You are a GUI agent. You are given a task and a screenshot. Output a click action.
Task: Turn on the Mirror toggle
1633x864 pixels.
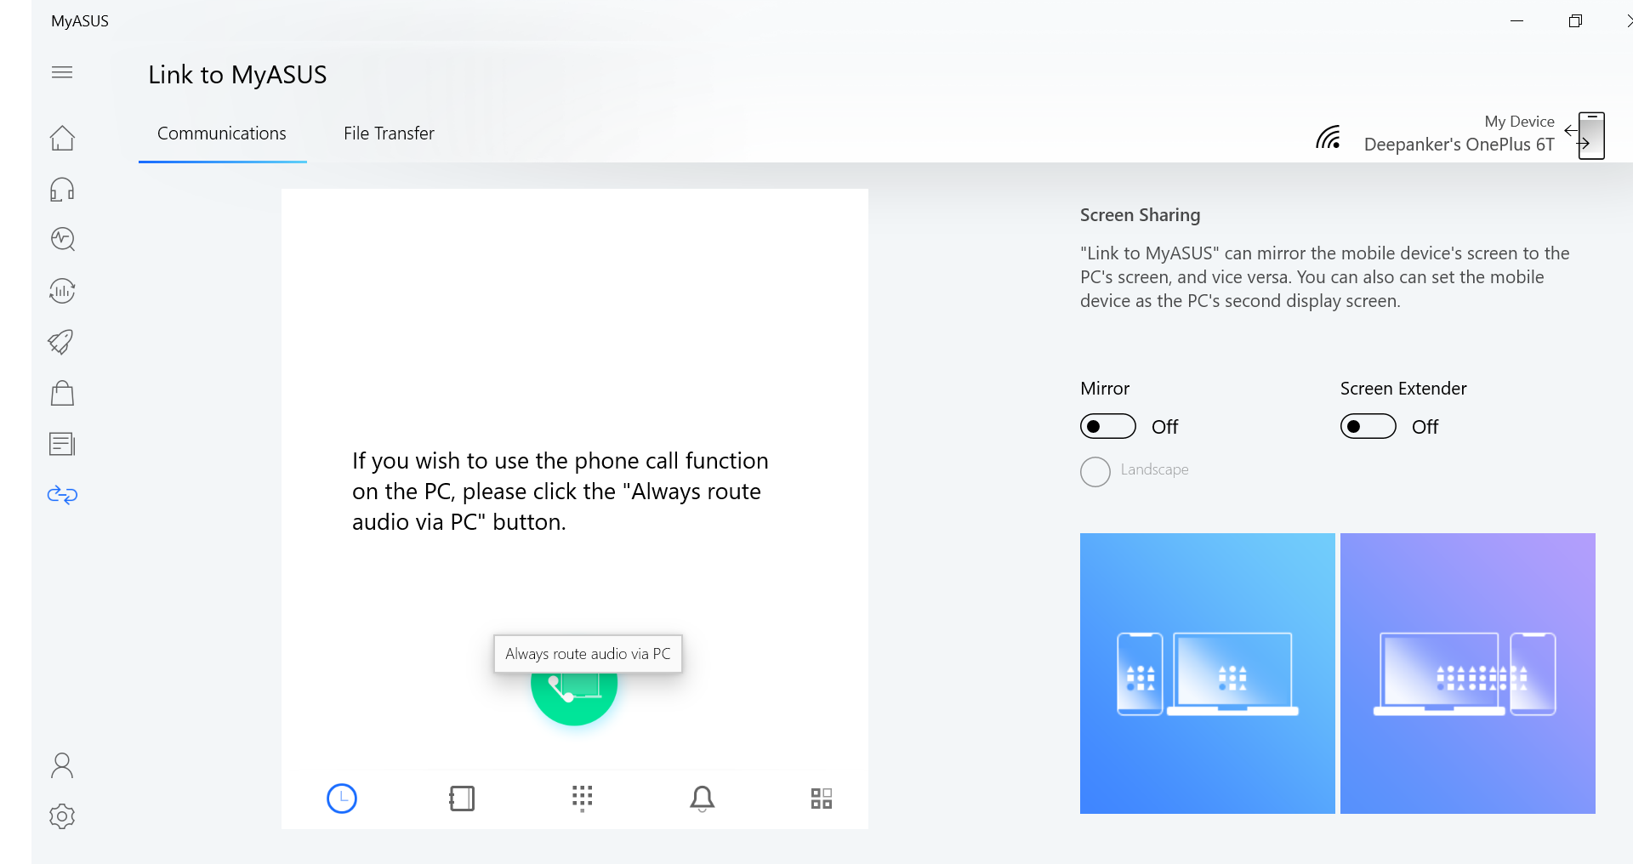tap(1108, 426)
